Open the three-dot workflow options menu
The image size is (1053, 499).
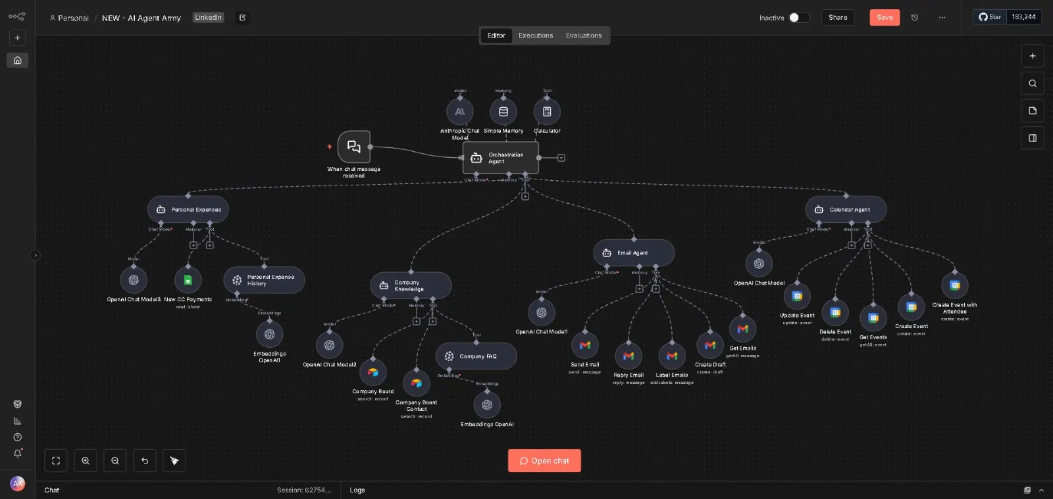[942, 18]
